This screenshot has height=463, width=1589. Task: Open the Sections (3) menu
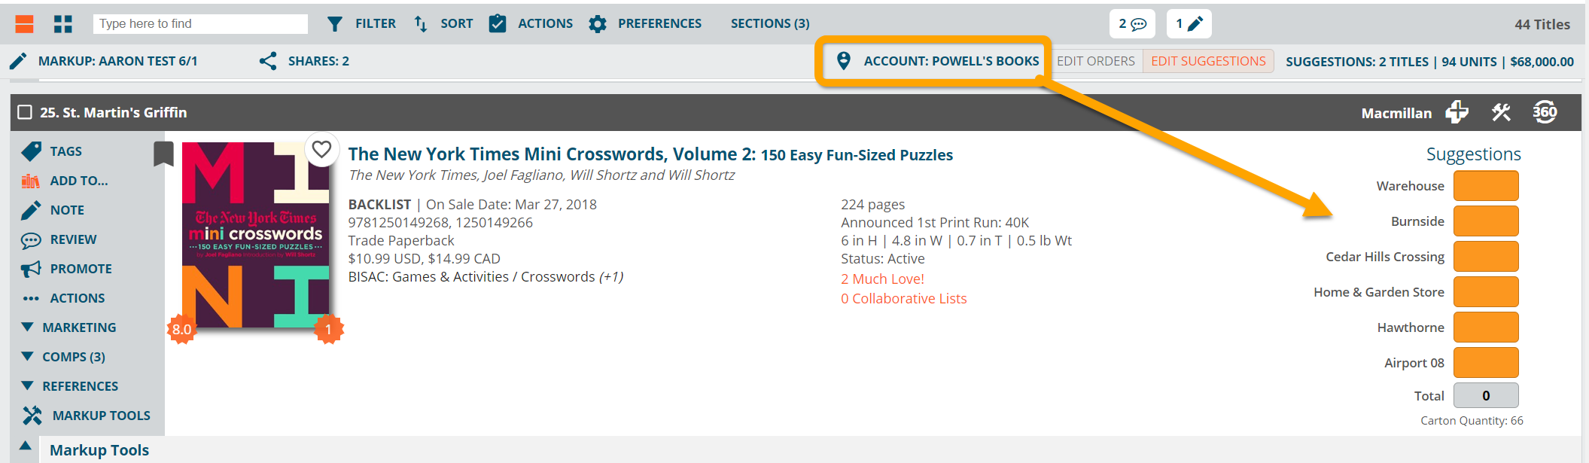pyautogui.click(x=770, y=23)
